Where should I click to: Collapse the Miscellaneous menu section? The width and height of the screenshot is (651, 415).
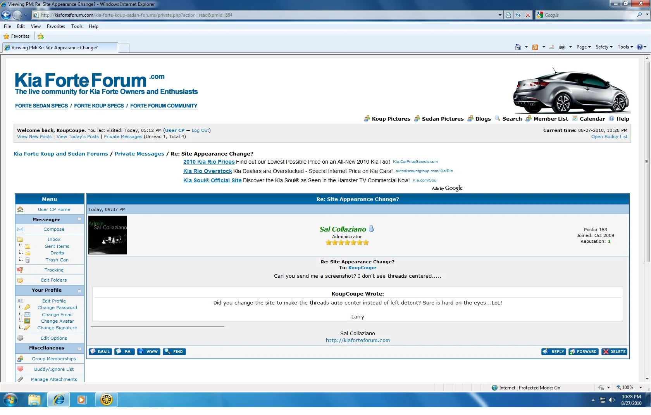[79, 348]
